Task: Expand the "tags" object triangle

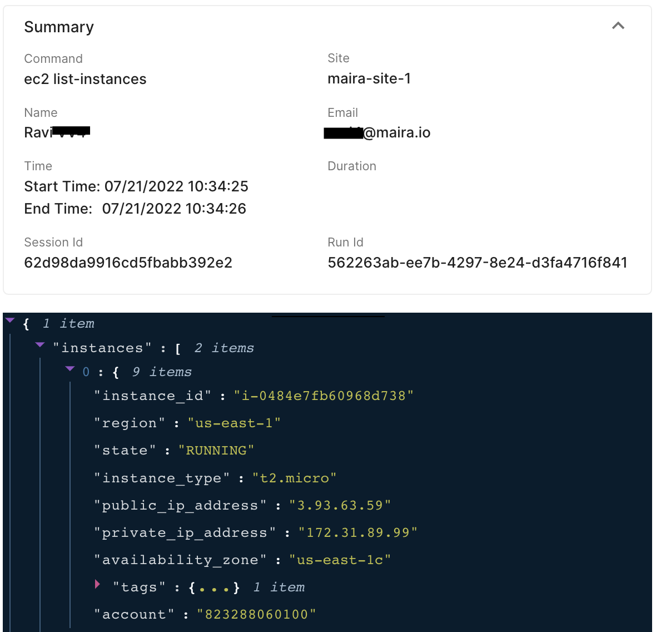Action: (98, 584)
